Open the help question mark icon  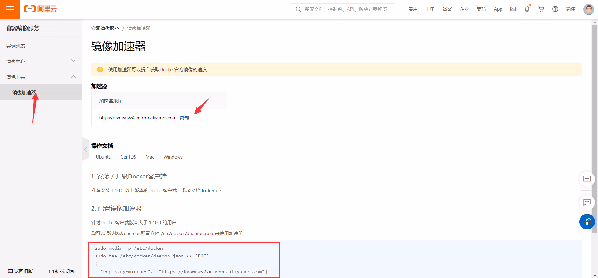[555, 9]
